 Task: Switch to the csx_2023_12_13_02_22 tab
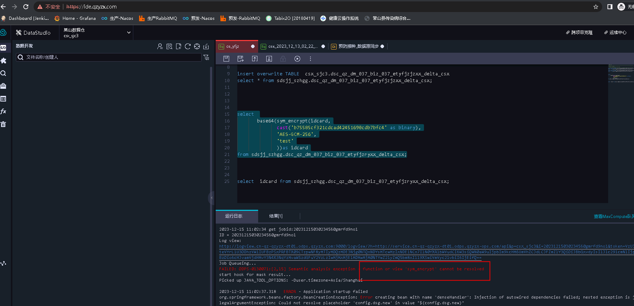(293, 46)
